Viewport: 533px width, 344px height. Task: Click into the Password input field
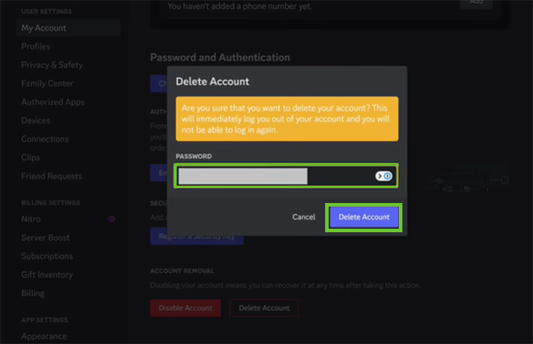(x=286, y=176)
